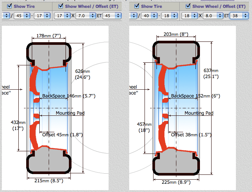Open right tire rim size 18 dropdown
Screen dimensions: 252x192
tap(169, 16)
